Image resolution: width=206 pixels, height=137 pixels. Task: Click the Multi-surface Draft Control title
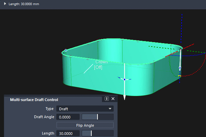click(x=34, y=100)
